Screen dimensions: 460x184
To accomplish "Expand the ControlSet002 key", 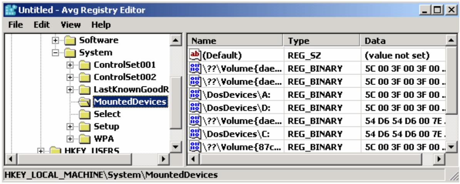I will tap(70, 78).
